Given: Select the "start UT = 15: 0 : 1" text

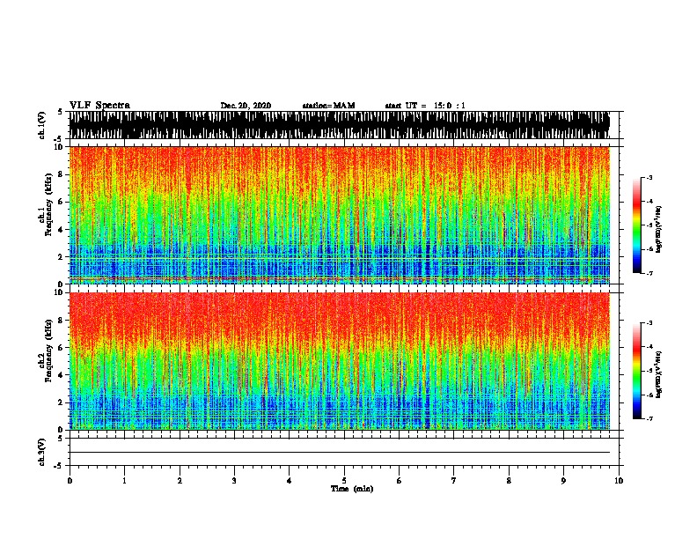Looking at the screenshot, I should [425, 106].
